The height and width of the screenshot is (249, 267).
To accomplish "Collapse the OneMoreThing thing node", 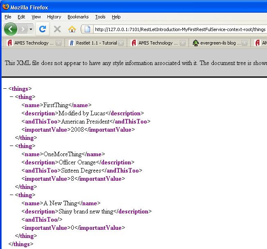I will [x=11, y=146].
